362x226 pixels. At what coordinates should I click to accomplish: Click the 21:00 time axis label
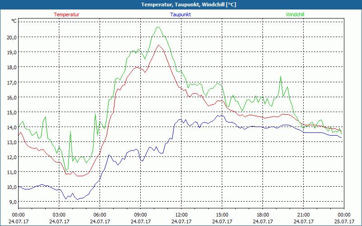point(303,215)
